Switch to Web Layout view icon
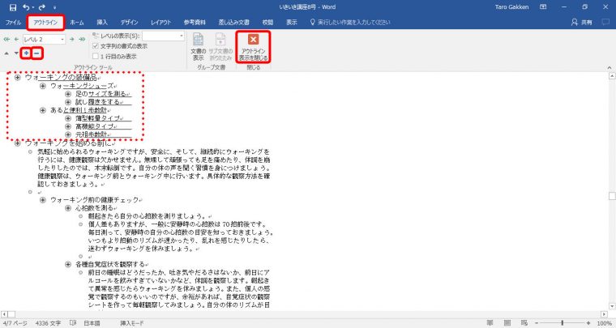Viewport: 616px width, 328px height. [x=524, y=323]
